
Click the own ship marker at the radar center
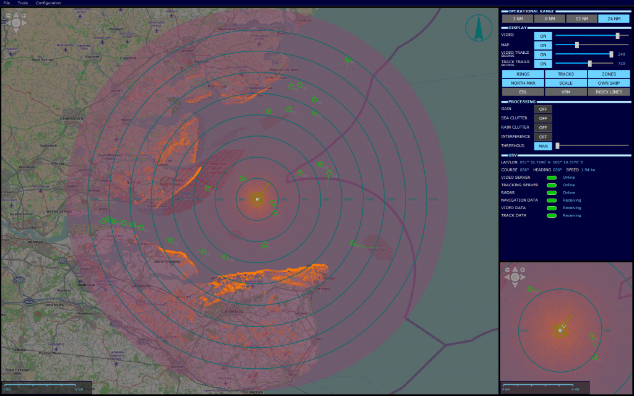257,199
